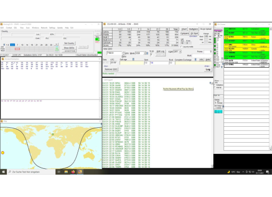
Task: Click the Windows Start button
Action: click(x=3, y=172)
